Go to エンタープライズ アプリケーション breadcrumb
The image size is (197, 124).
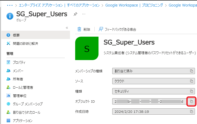(x=59, y=5)
